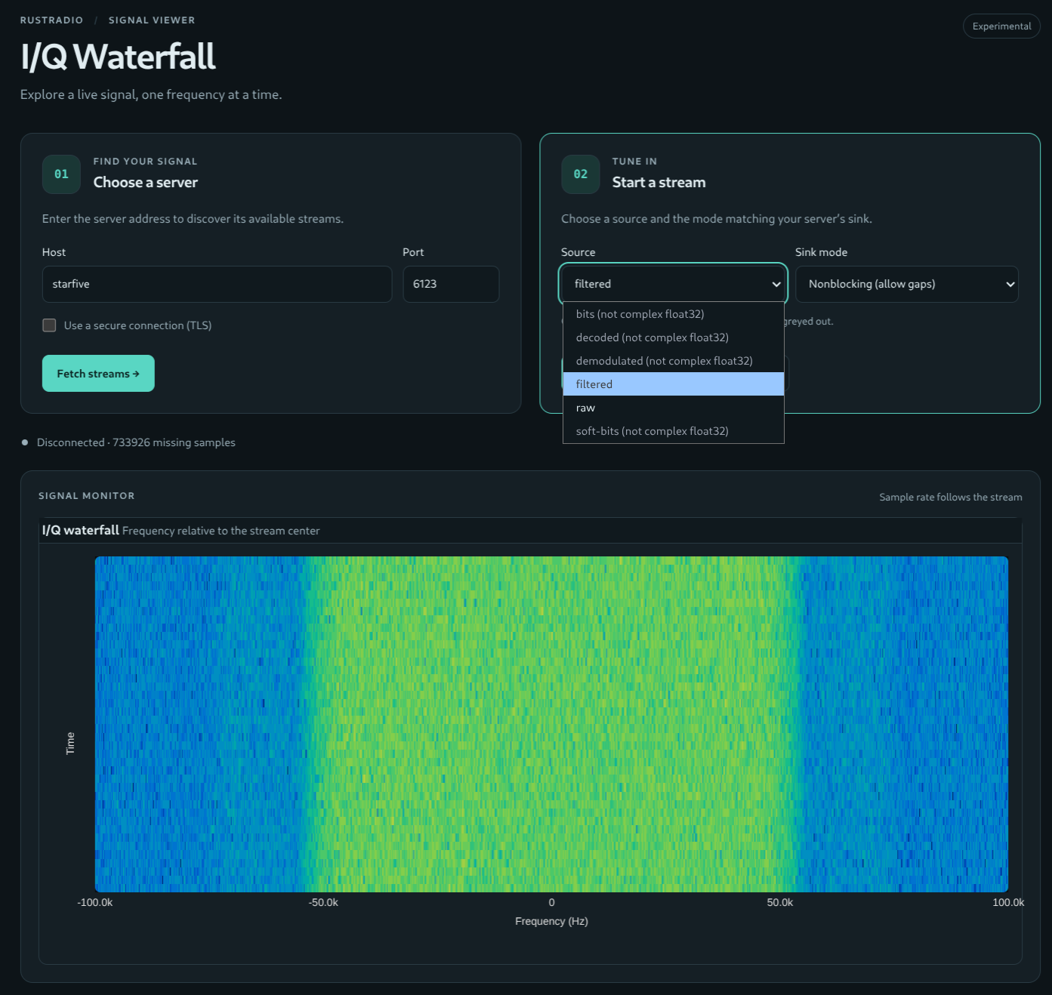The height and width of the screenshot is (995, 1052).
Task: Click the Experimental badge
Action: point(1001,26)
